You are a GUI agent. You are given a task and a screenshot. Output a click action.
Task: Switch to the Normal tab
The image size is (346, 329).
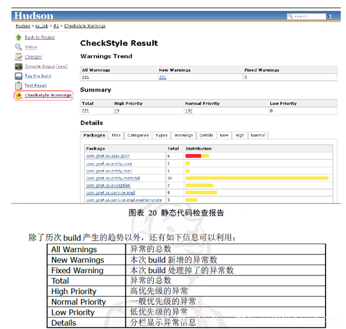click(258, 135)
